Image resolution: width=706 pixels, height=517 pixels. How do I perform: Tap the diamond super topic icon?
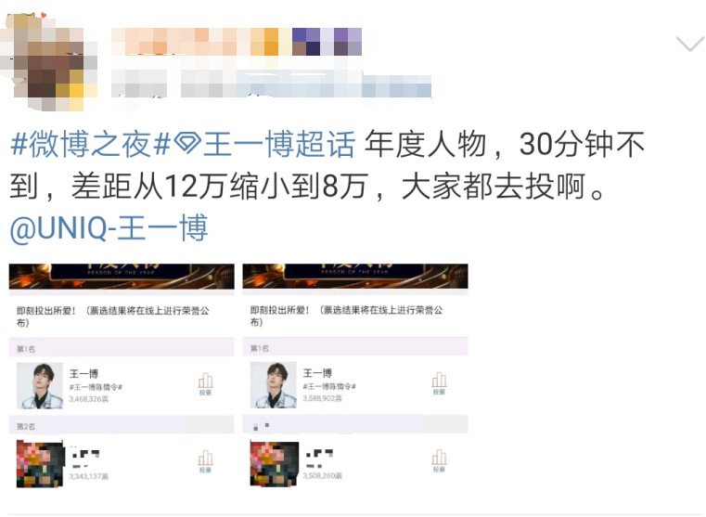187,144
